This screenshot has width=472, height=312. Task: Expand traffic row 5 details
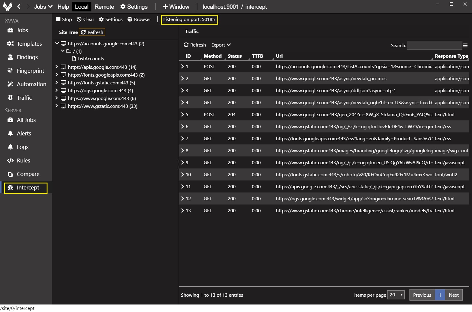coord(182,114)
